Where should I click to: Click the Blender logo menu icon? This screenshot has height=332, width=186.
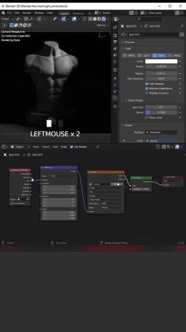coord(3,13)
